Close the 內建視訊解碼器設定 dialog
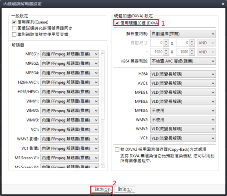 pos(223,4)
